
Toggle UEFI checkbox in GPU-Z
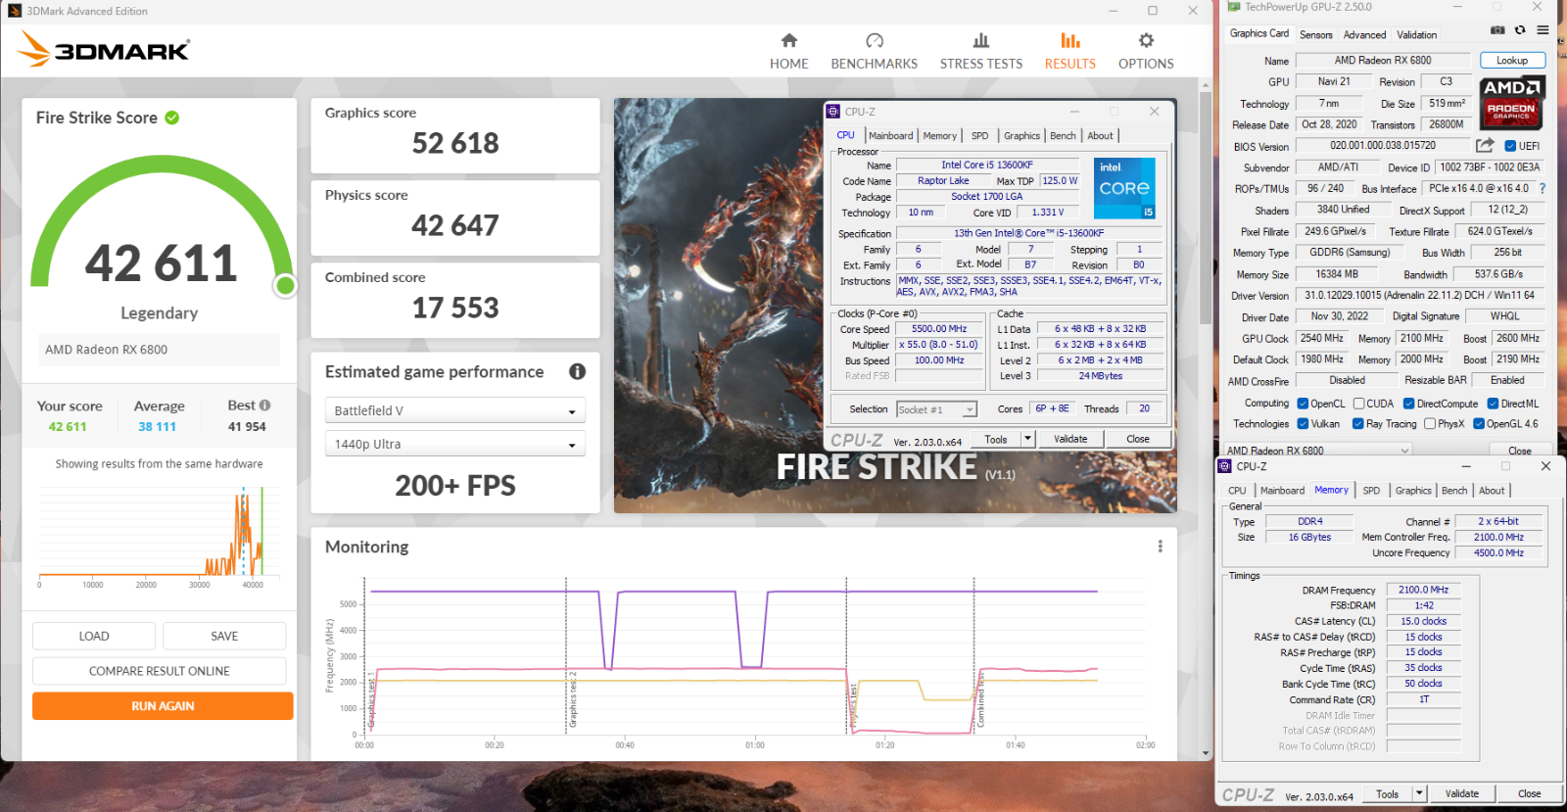click(x=1510, y=146)
